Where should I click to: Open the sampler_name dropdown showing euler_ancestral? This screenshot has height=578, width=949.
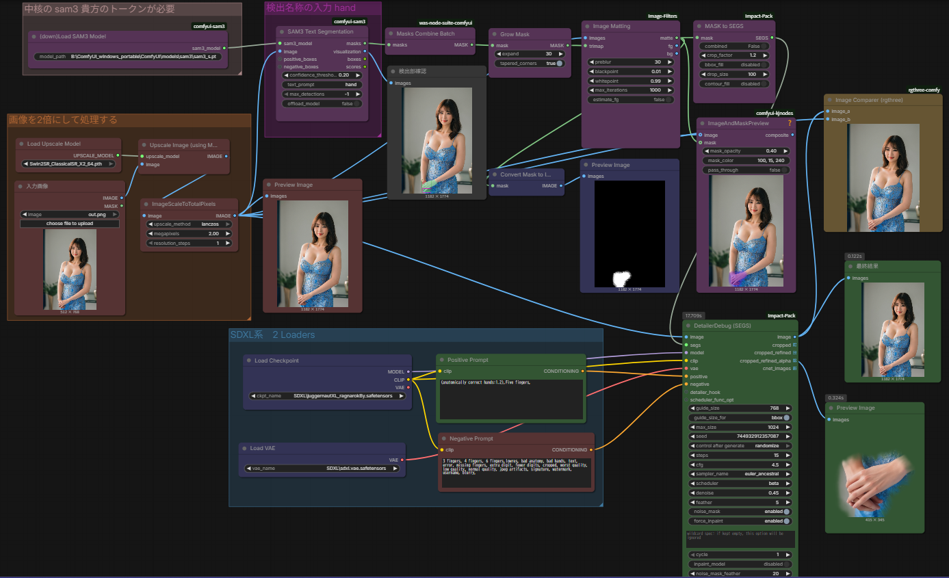pyautogui.click(x=740, y=473)
